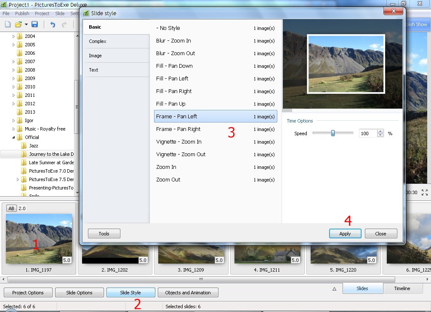Open the Project menu
Image resolution: width=431 pixels, height=312 pixels.
pyautogui.click(x=42, y=13)
